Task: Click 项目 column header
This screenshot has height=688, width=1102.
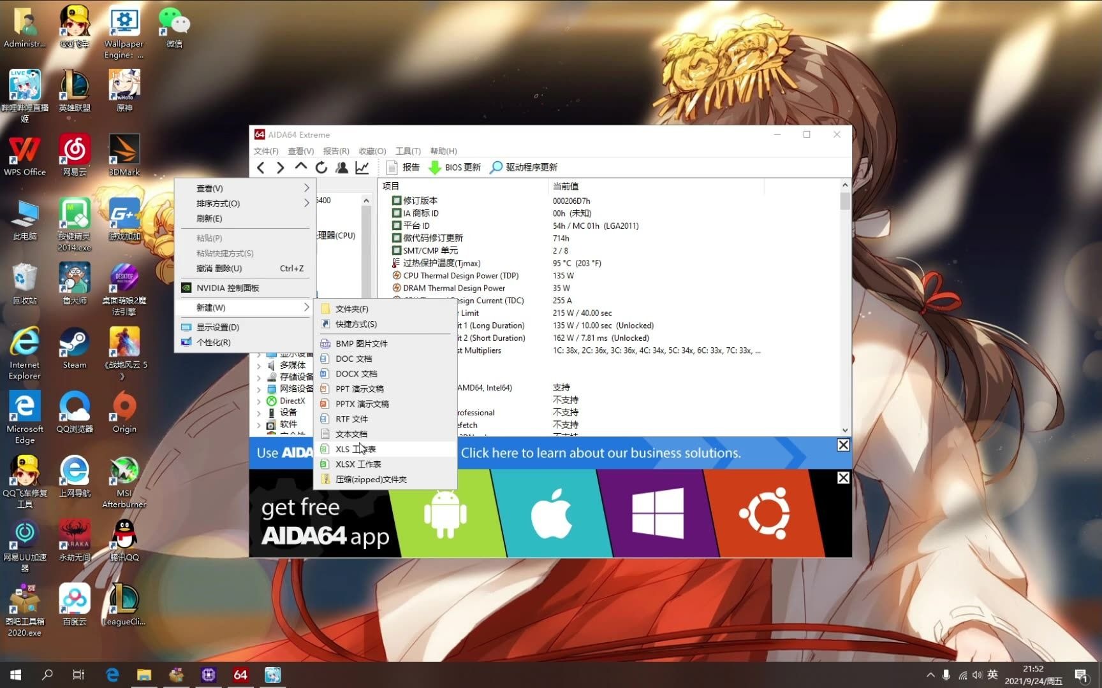Action: click(464, 186)
